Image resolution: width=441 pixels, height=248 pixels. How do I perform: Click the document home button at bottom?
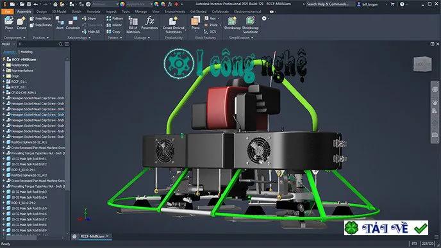click(x=74, y=236)
